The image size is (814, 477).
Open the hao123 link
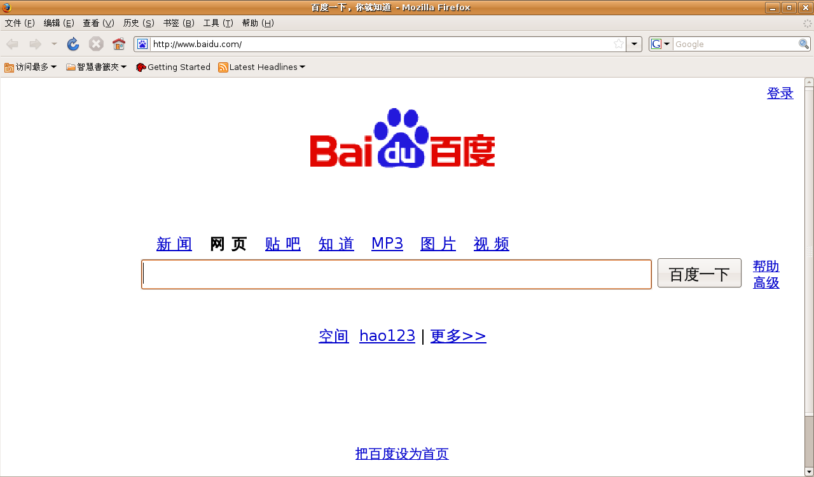[x=387, y=336]
